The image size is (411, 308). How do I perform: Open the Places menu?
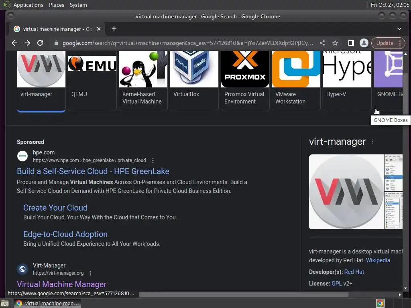click(x=57, y=5)
